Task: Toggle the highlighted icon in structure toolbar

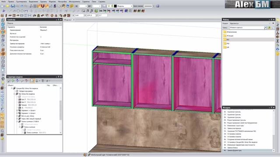Action: point(32,81)
